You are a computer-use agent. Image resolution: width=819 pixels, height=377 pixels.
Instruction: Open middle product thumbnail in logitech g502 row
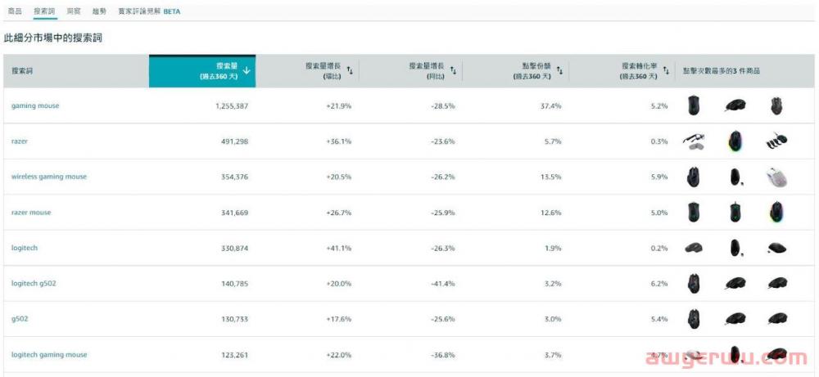pos(735,284)
